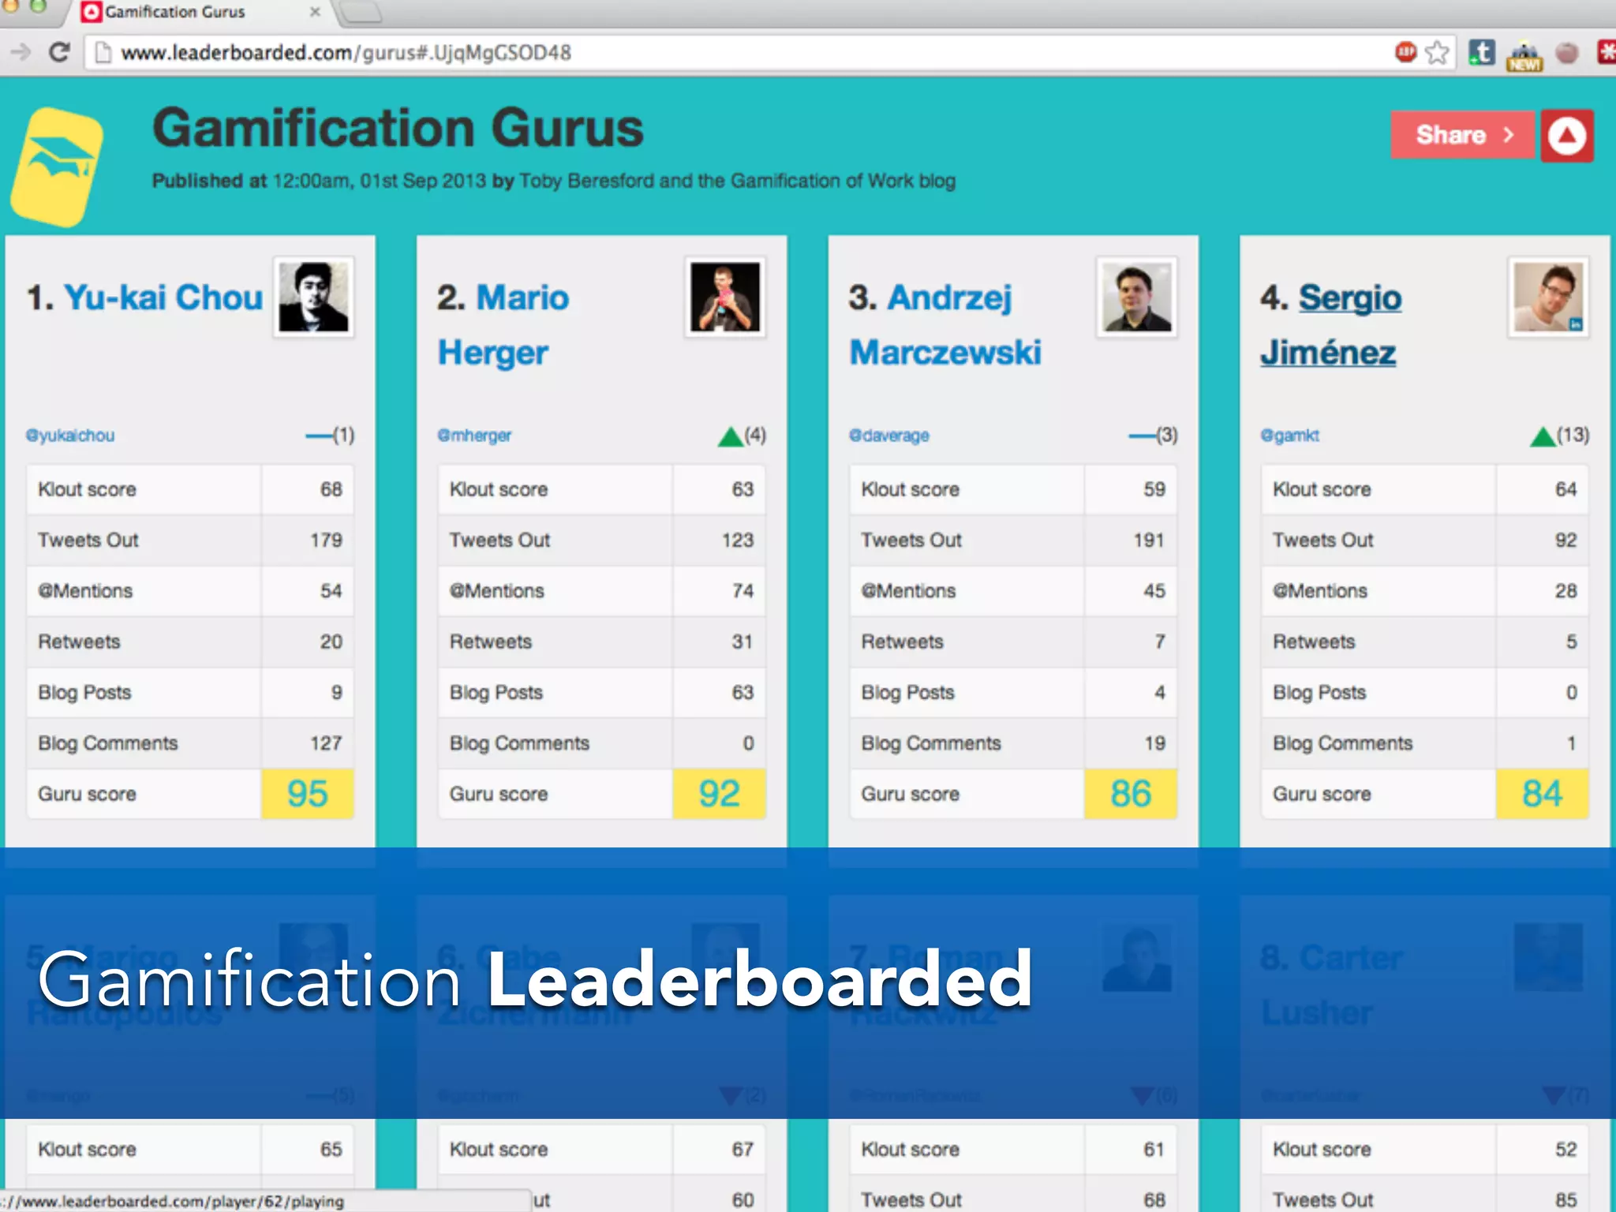Click the yellow graduation cap logo
1616x1212 pixels.
(x=57, y=166)
